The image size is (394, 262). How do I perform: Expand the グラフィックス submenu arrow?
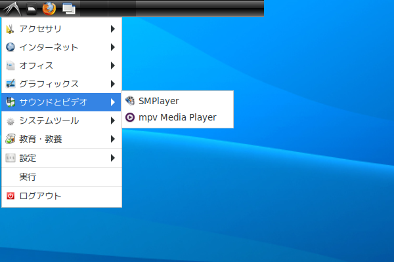[x=113, y=84]
